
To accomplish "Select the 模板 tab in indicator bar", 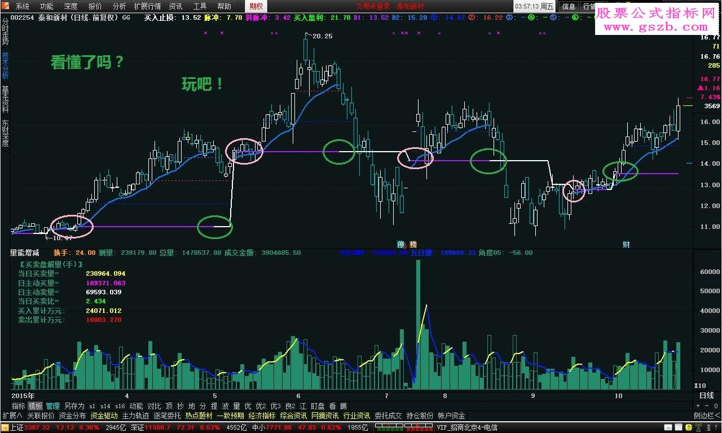I will tap(36, 405).
